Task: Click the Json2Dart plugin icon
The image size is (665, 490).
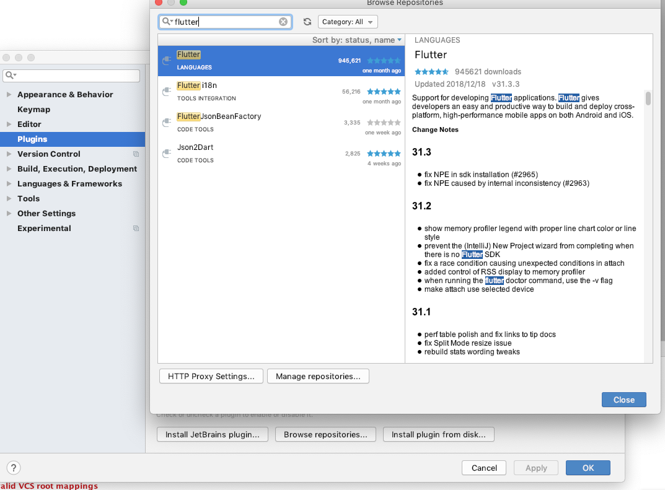Action: tap(167, 154)
